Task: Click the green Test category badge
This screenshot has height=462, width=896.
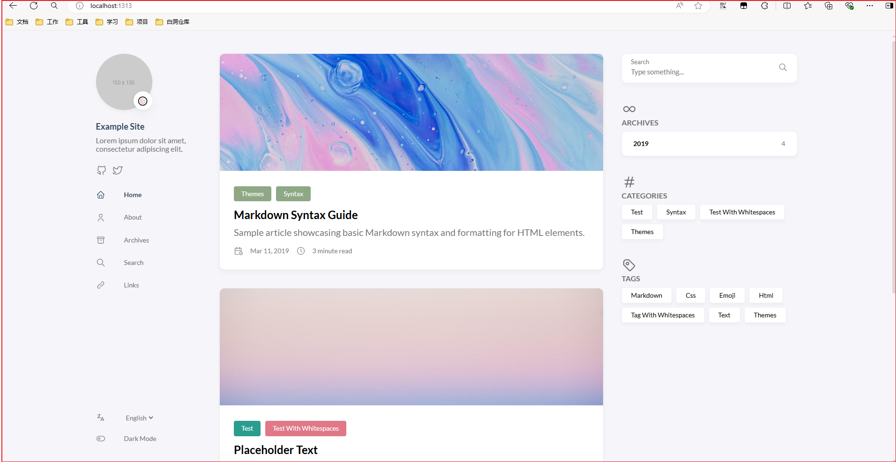Action: [247, 428]
